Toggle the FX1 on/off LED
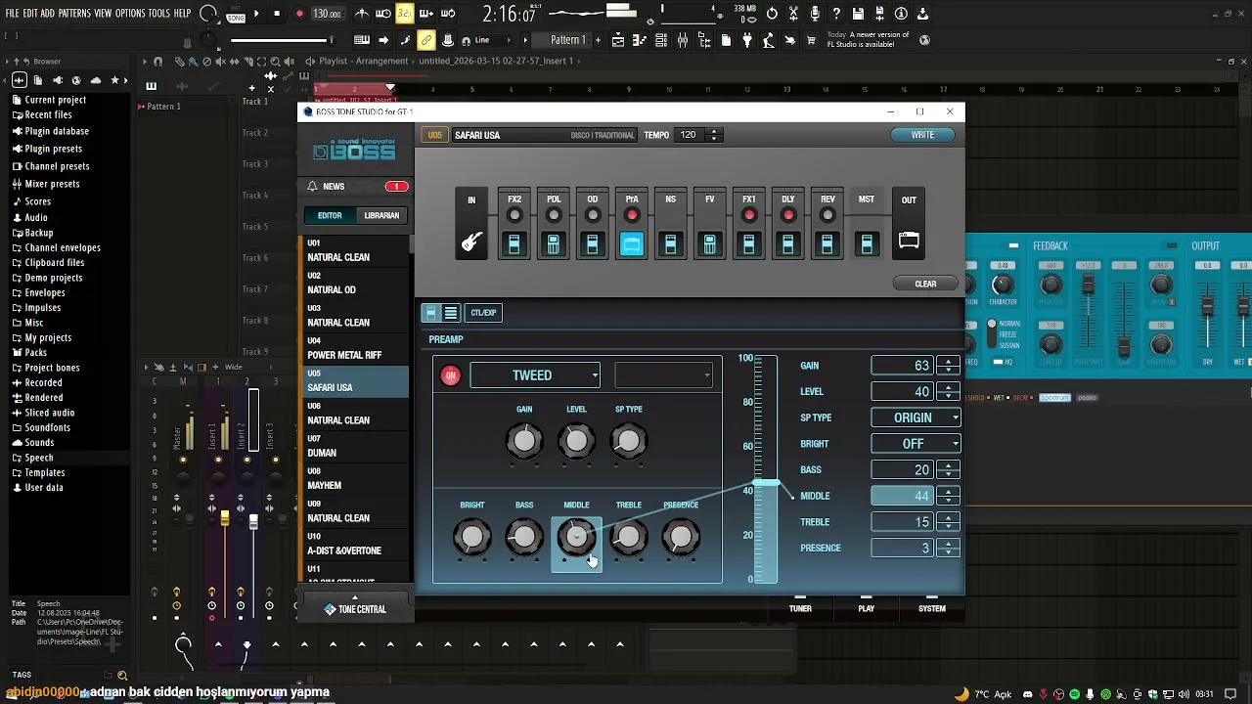 click(x=749, y=215)
